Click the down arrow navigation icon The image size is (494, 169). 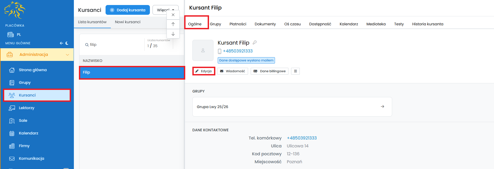click(x=173, y=34)
